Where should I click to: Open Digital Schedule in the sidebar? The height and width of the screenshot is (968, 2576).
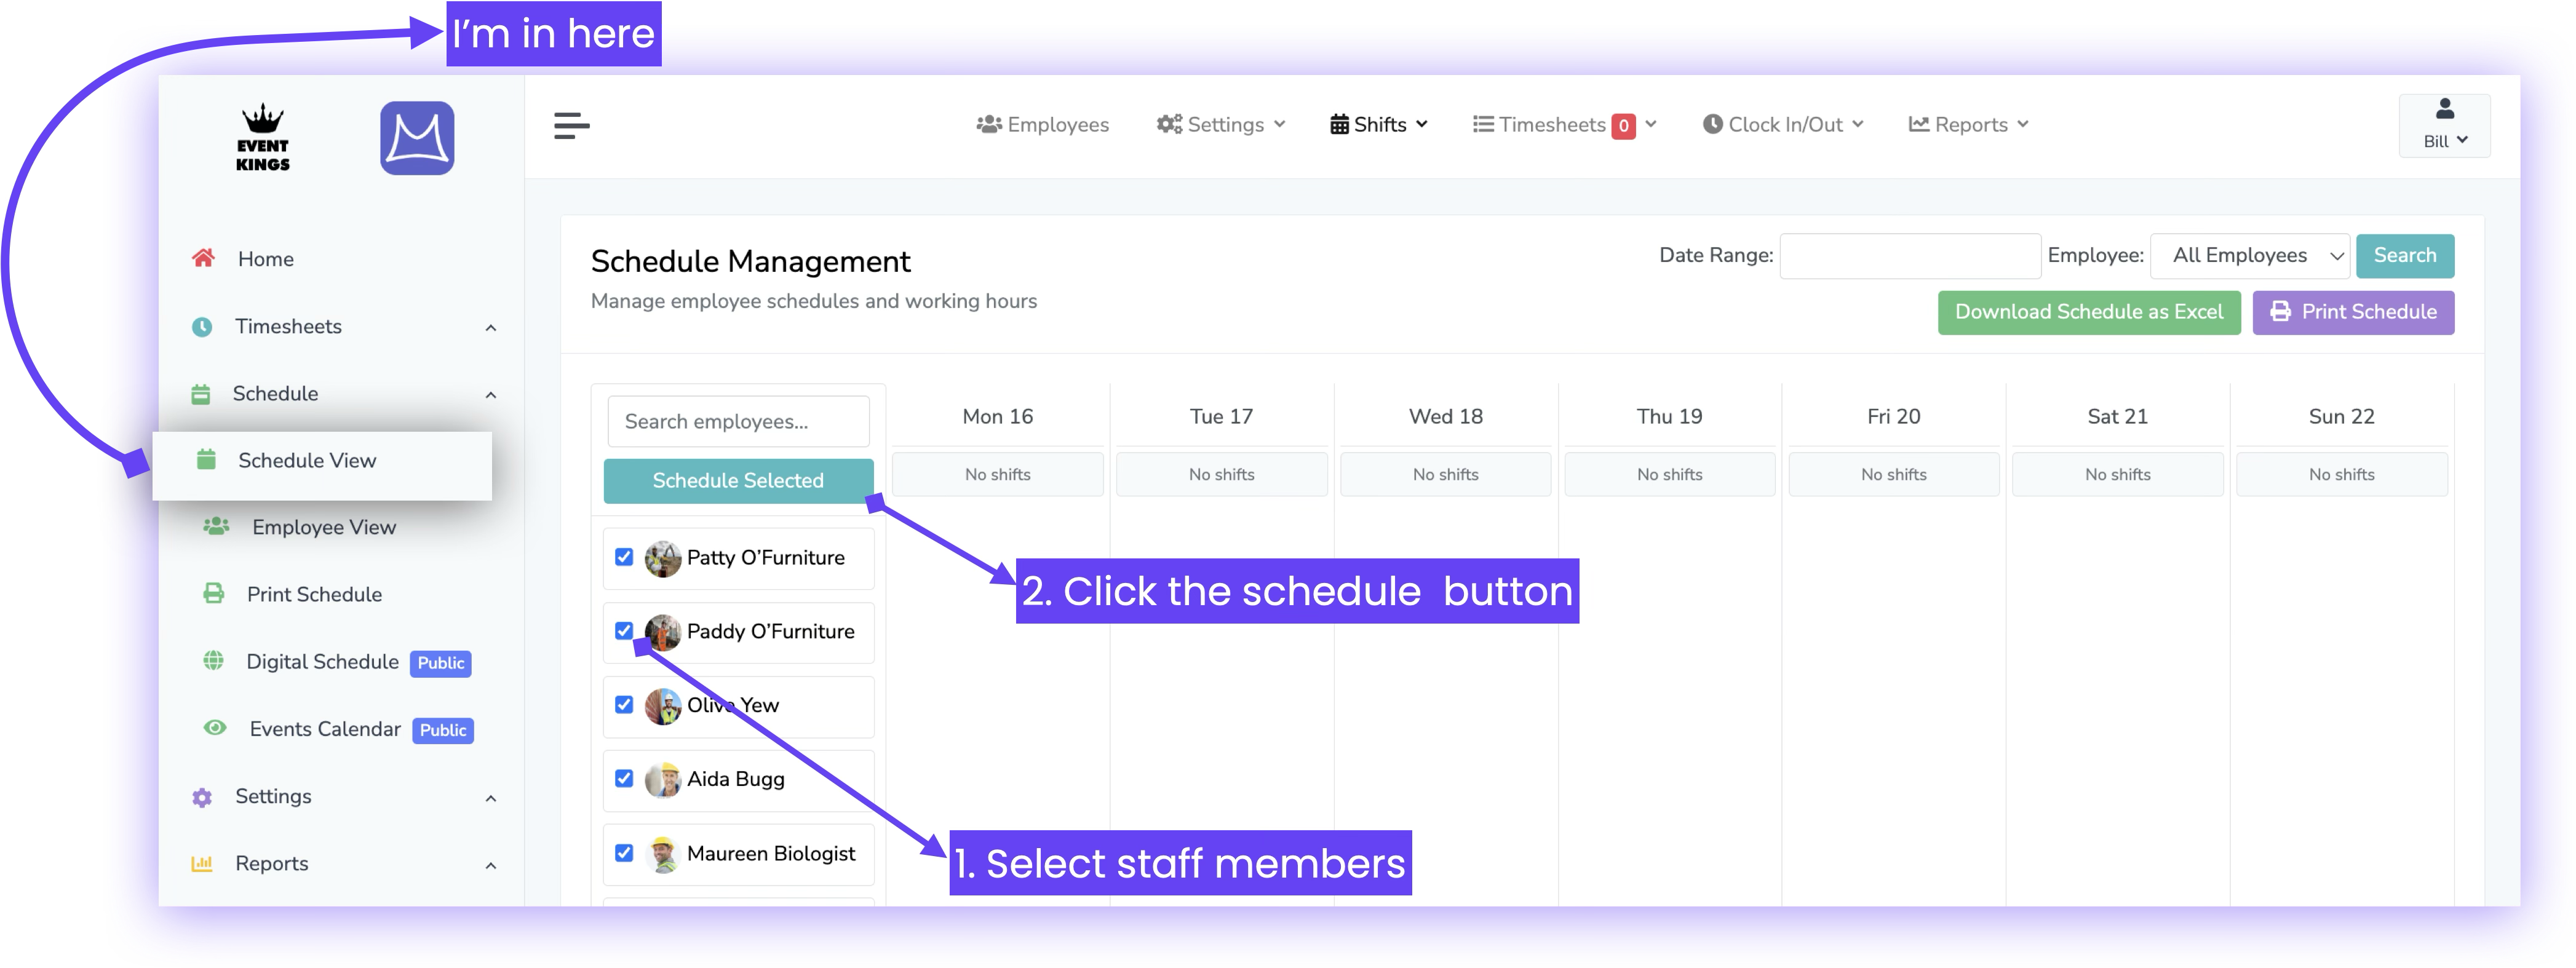(322, 662)
